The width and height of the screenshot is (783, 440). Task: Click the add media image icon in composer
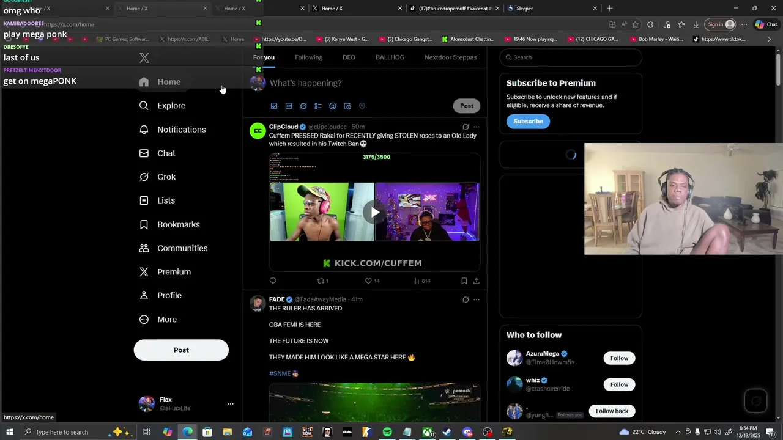tap(274, 106)
